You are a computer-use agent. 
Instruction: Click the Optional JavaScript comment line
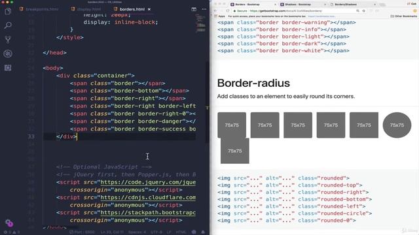104,167
